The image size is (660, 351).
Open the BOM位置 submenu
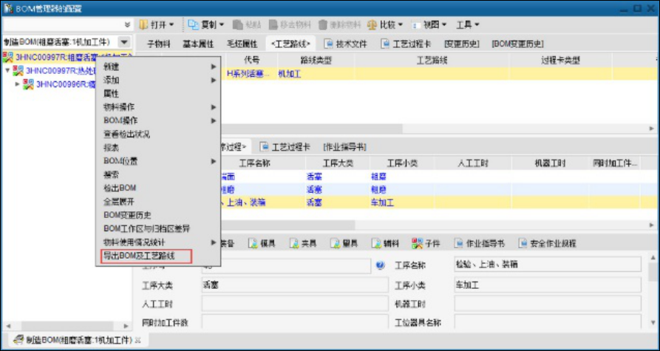click(158, 161)
